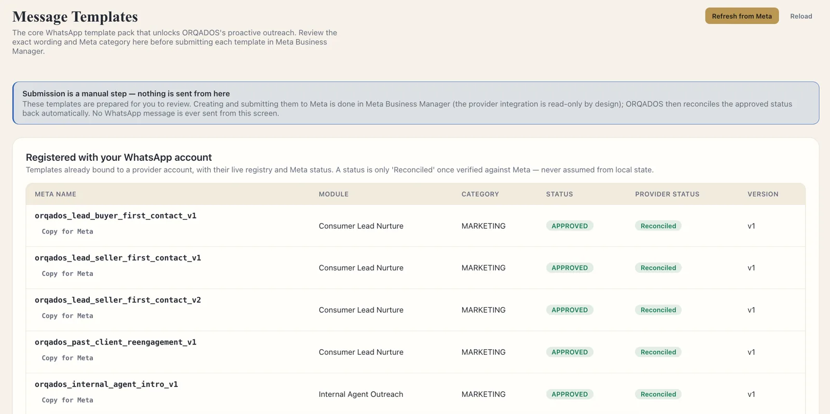Copy for Meta under orqados_lead_seller_first_contact_v2
Screen dimensions: 830x414
click(x=67, y=315)
